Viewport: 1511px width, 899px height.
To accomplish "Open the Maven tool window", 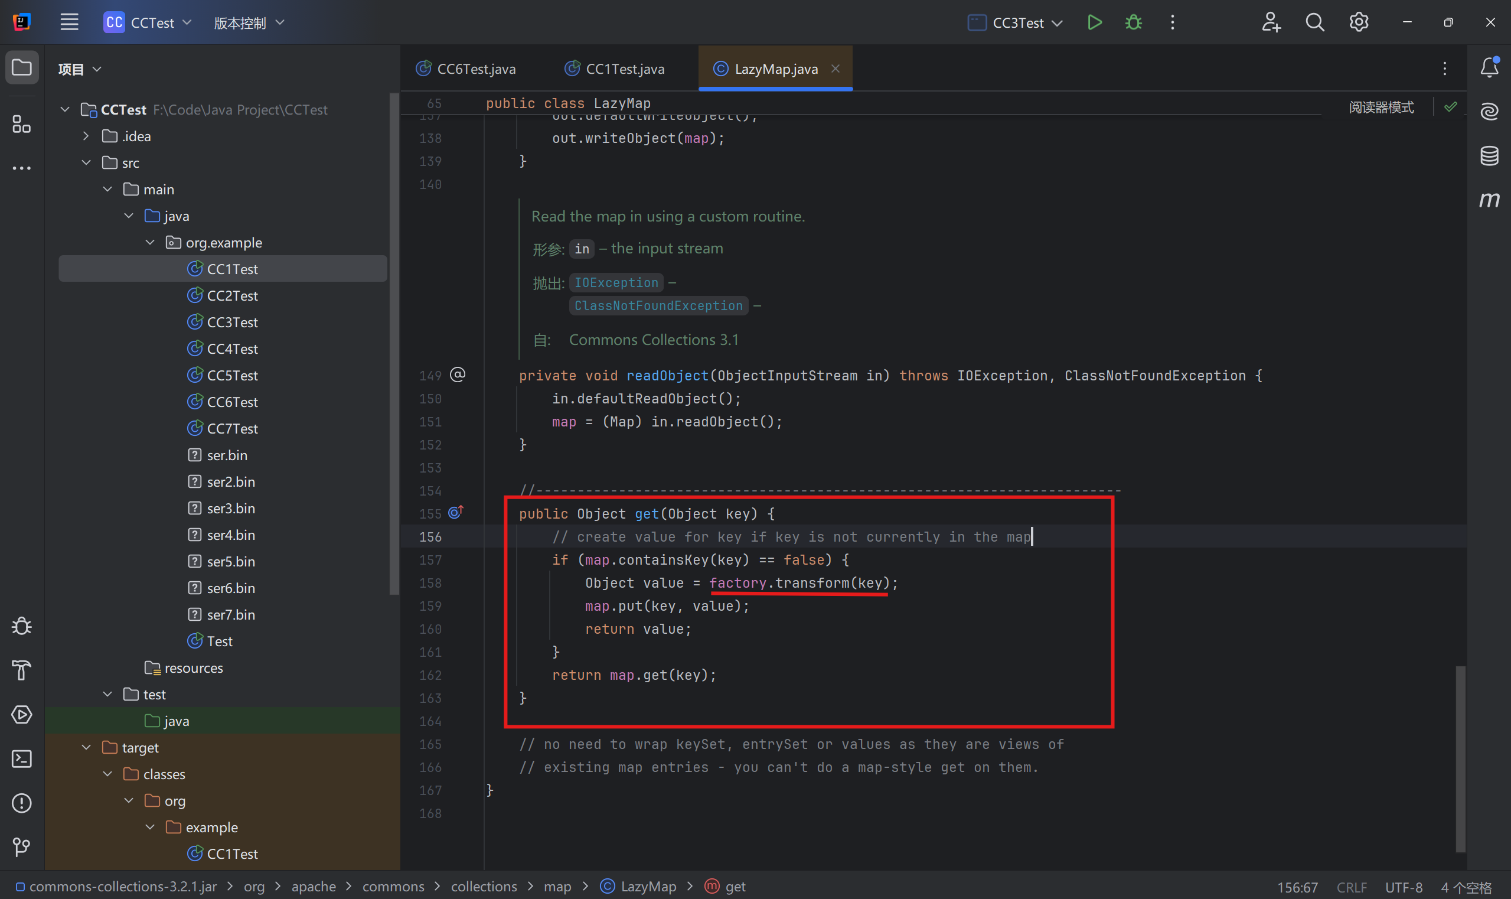I will [1489, 199].
